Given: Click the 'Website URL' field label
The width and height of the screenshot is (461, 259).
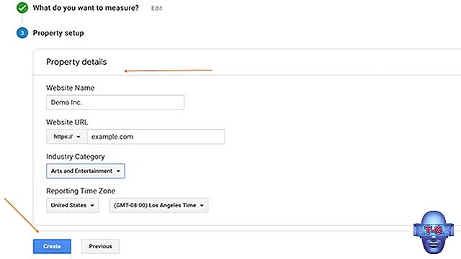Looking at the screenshot, I should point(67,122).
